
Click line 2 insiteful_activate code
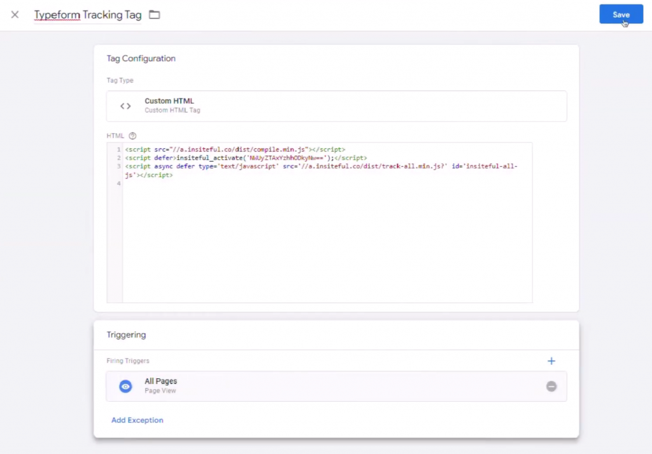pos(246,158)
